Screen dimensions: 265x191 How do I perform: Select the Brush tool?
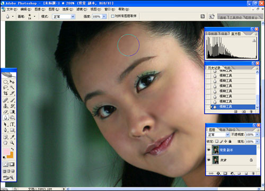tap(12, 100)
